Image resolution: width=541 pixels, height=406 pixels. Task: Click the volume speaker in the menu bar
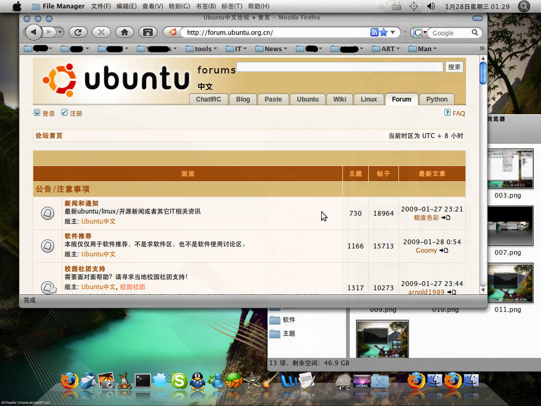pyautogui.click(x=431, y=6)
